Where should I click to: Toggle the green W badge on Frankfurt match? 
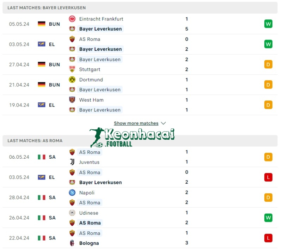pos(268,24)
